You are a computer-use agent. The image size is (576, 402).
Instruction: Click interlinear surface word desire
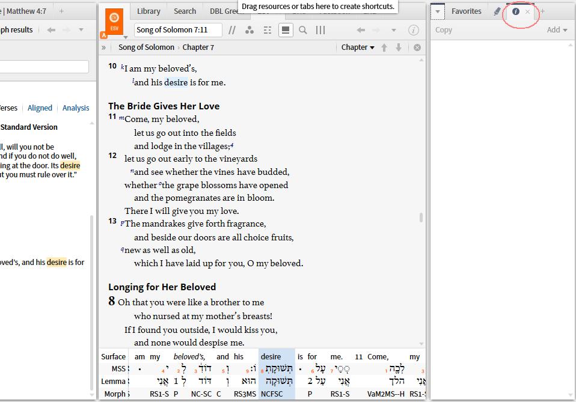click(271, 356)
